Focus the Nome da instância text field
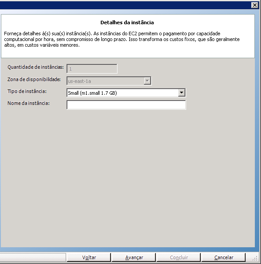 (x=126, y=105)
